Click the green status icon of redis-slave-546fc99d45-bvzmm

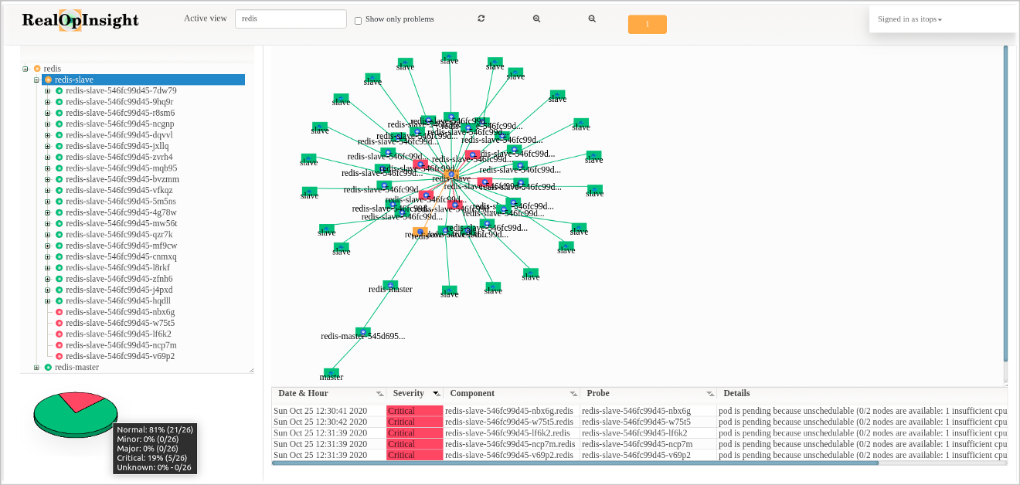tap(59, 179)
